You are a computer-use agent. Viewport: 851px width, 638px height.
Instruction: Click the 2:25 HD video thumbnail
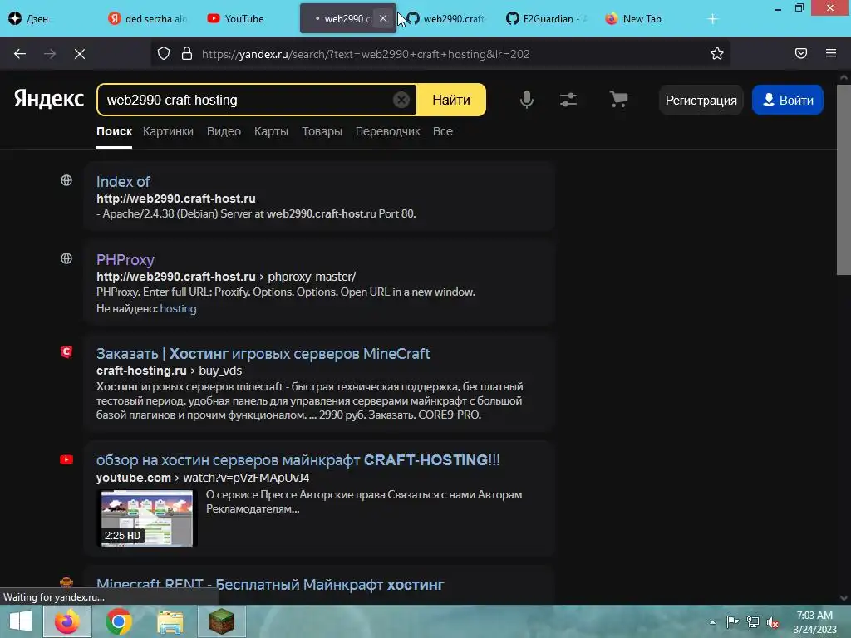147,518
